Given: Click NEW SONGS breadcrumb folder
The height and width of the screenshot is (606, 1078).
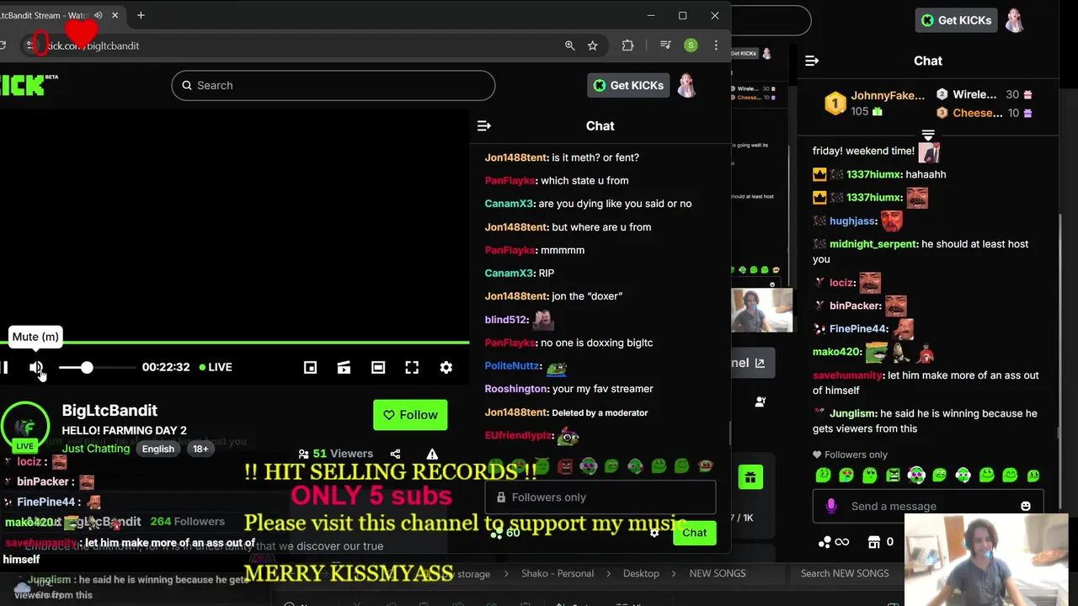Looking at the screenshot, I should [x=718, y=574].
